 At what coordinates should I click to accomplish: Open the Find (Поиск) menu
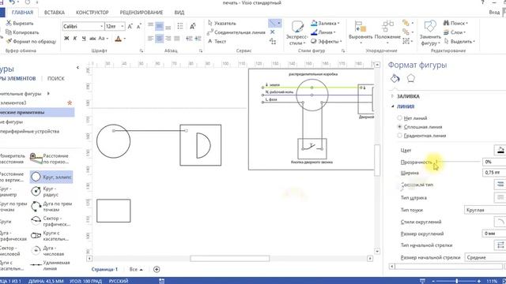pos(455,23)
